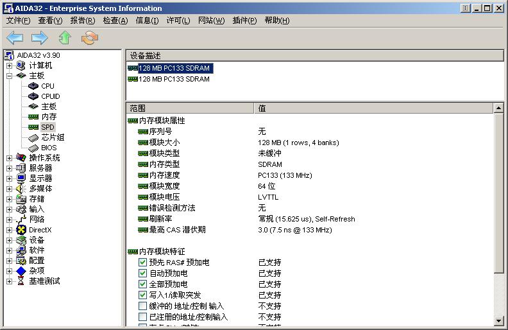Select the CPU chip icon in tree

33,86
